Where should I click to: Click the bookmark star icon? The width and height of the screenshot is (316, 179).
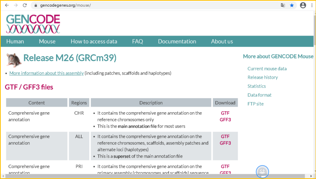pyautogui.click(x=292, y=6)
